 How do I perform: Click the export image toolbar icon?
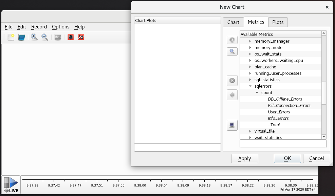click(58, 37)
